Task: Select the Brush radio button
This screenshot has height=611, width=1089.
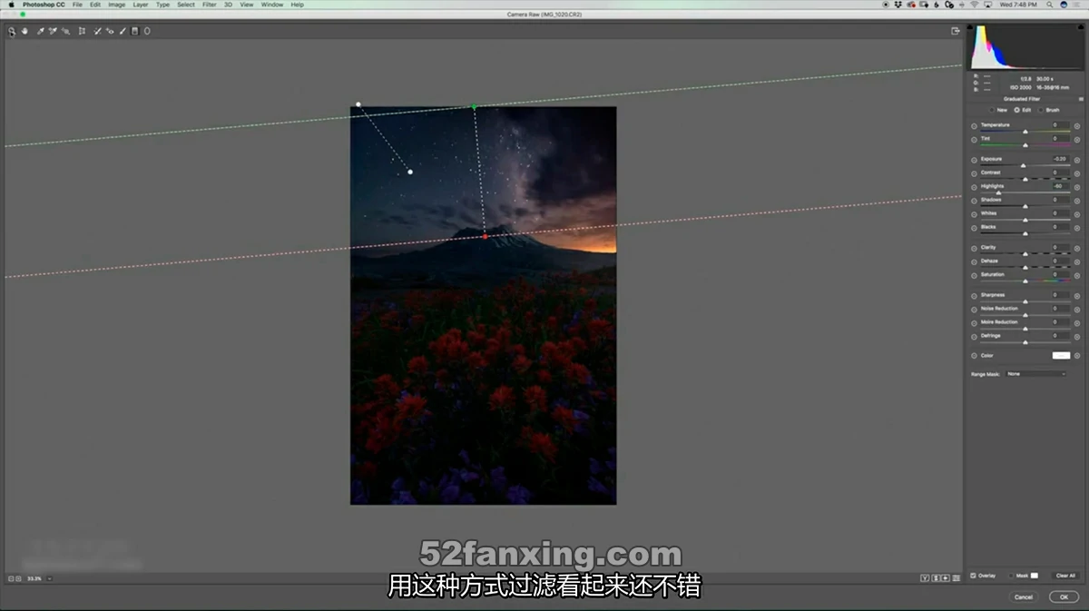Action: point(1041,110)
